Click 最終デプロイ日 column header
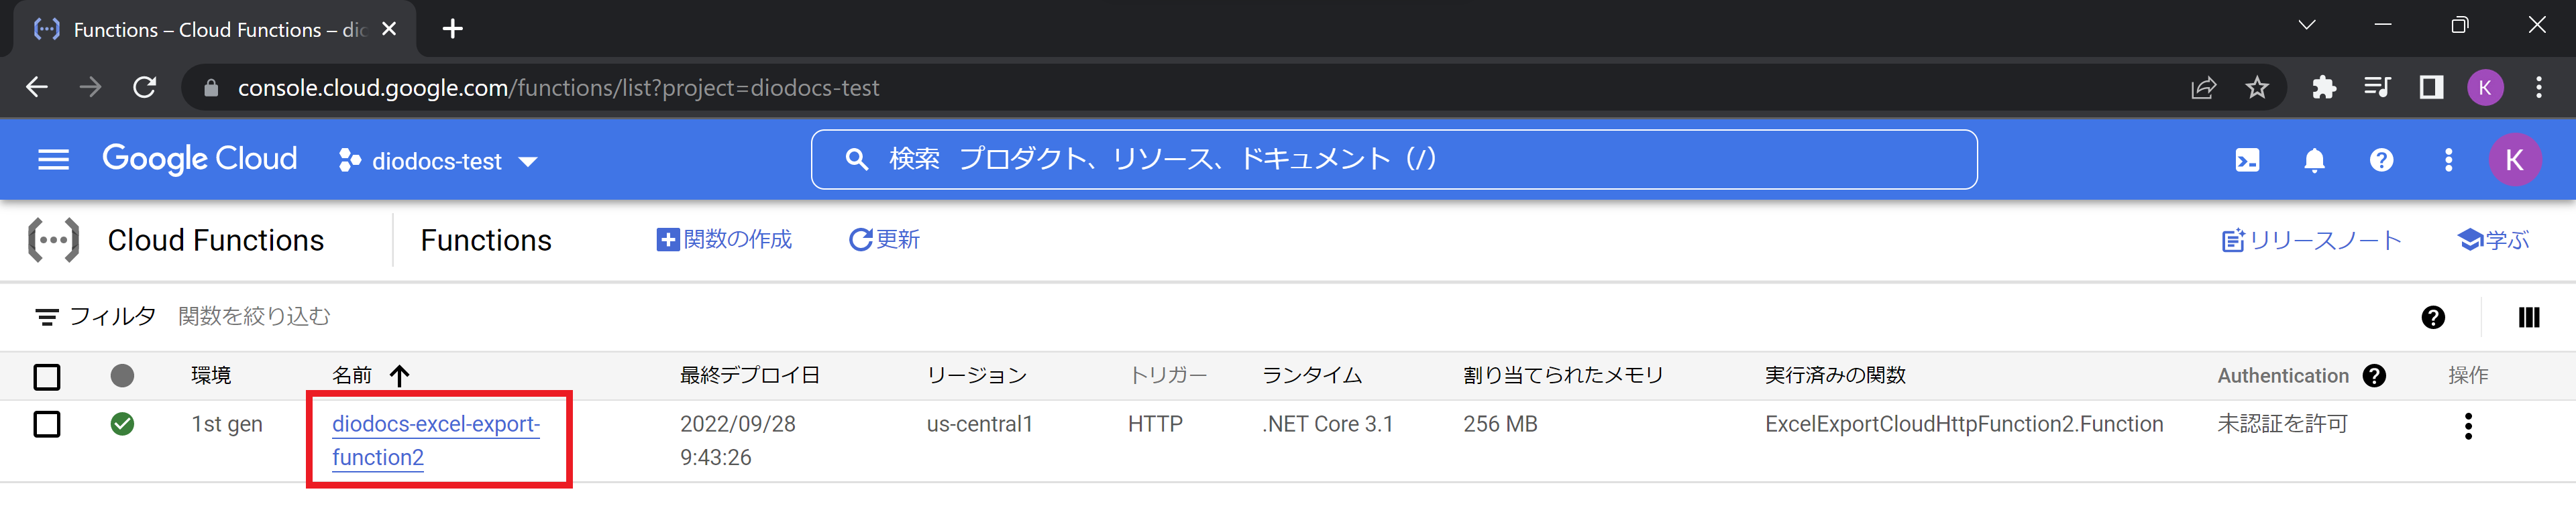The width and height of the screenshot is (2576, 512). click(x=750, y=375)
